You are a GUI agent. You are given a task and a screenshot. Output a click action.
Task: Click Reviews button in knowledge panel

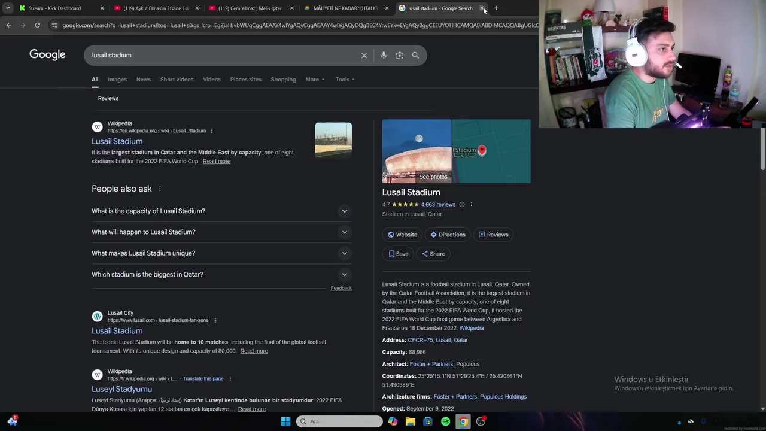[x=493, y=235]
